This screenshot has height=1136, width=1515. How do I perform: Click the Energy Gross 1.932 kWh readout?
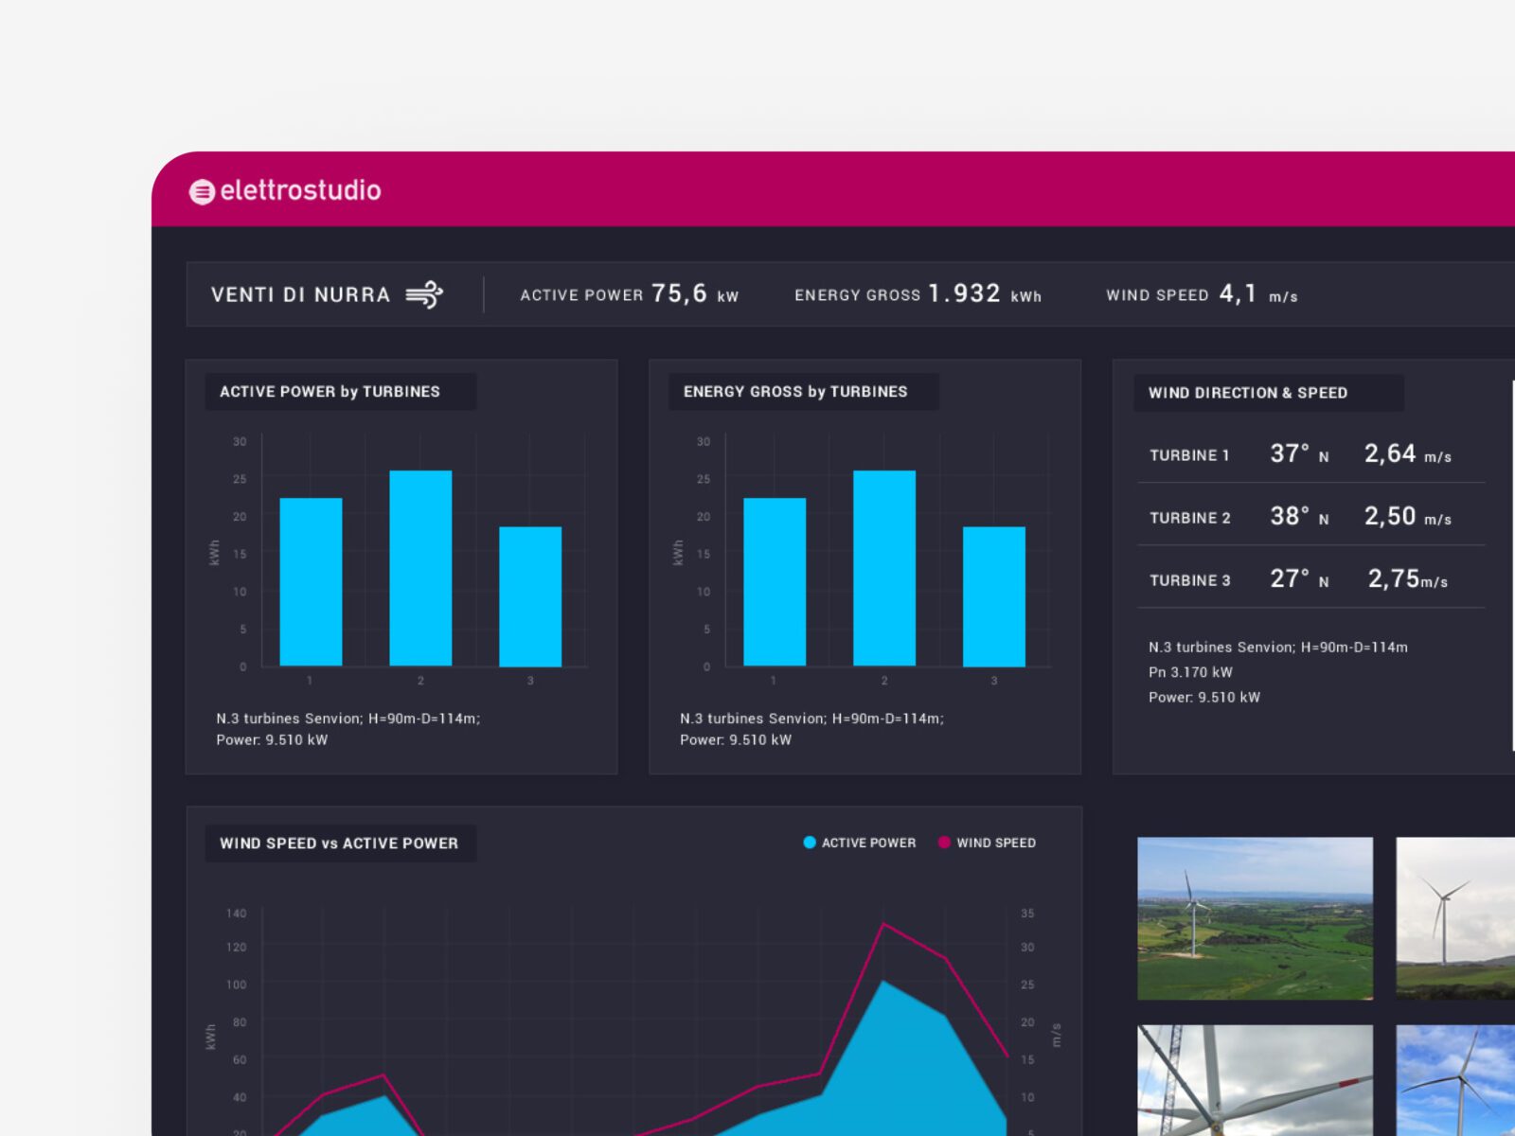click(x=917, y=294)
